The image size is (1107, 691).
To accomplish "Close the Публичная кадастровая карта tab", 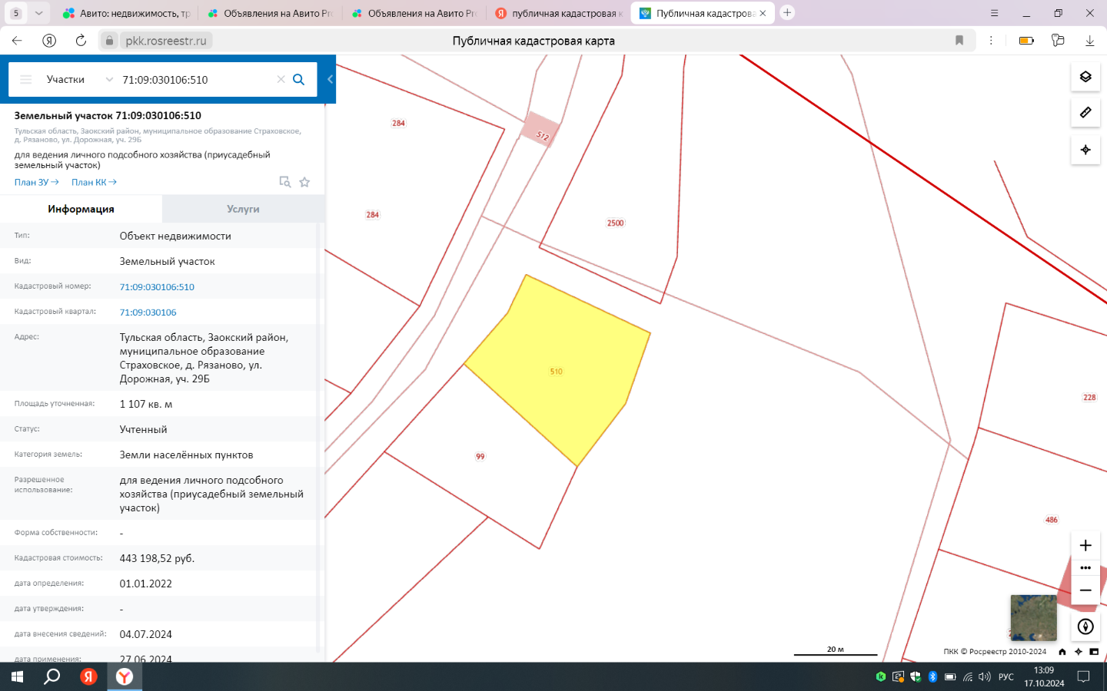I will [763, 13].
